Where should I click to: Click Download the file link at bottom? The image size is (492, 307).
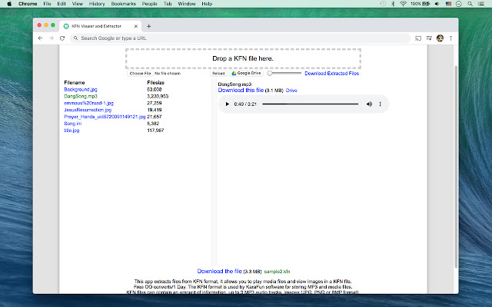[x=220, y=271]
